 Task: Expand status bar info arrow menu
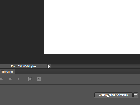[49, 66]
